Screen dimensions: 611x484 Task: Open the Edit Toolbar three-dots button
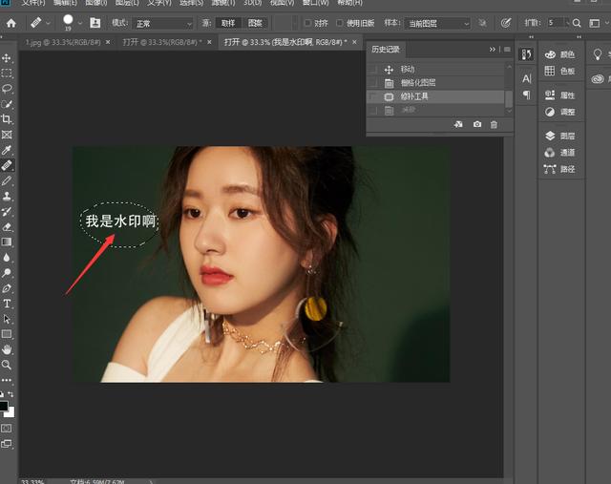coord(7,380)
